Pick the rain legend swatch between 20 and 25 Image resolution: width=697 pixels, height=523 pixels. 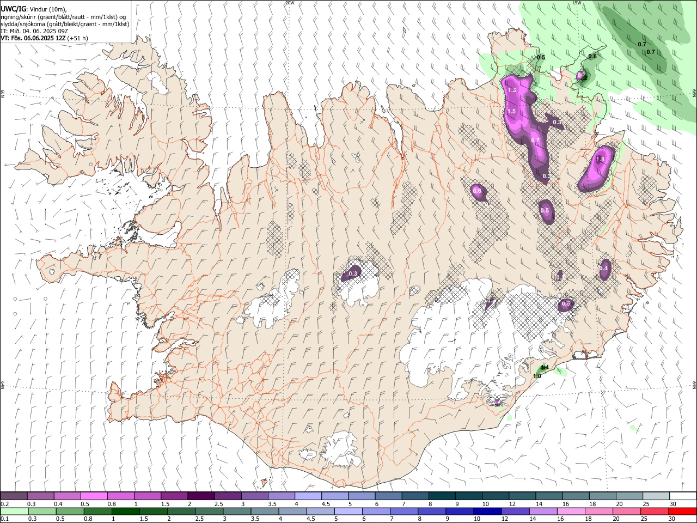(626, 512)
